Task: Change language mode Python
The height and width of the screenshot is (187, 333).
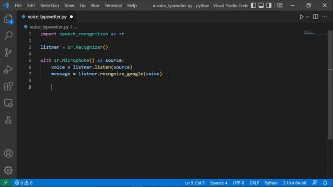Action: 271,183
